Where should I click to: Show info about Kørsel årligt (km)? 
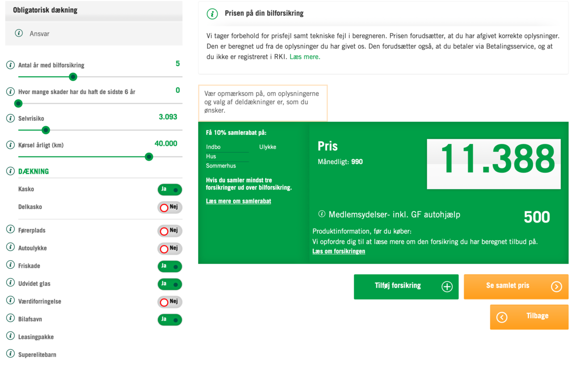[x=10, y=144]
